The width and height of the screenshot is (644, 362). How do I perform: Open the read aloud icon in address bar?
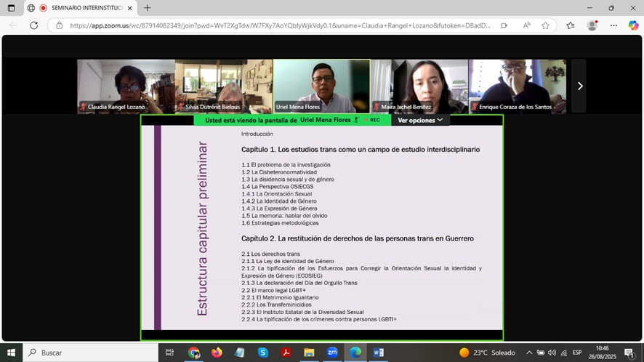click(526, 25)
